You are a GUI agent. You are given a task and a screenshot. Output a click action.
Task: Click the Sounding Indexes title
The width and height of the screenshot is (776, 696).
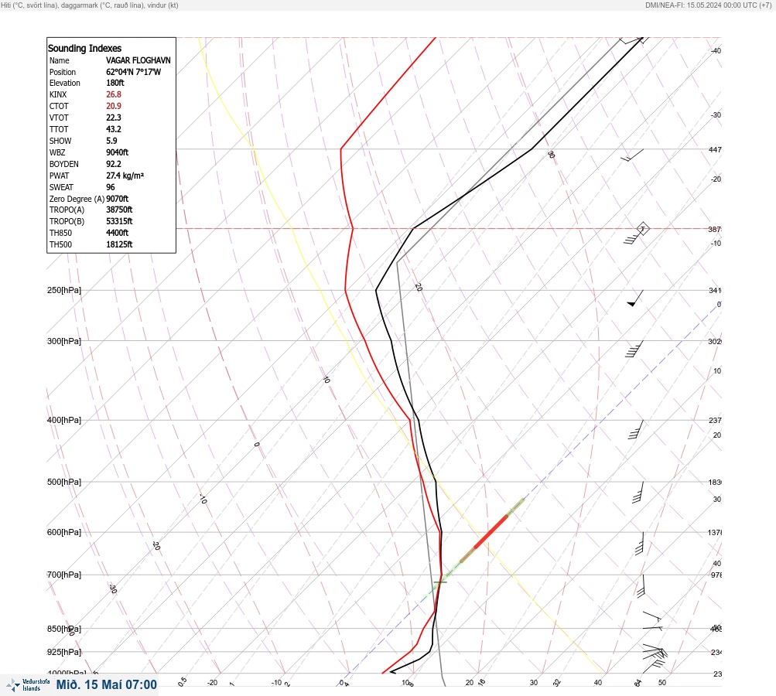[x=84, y=49]
